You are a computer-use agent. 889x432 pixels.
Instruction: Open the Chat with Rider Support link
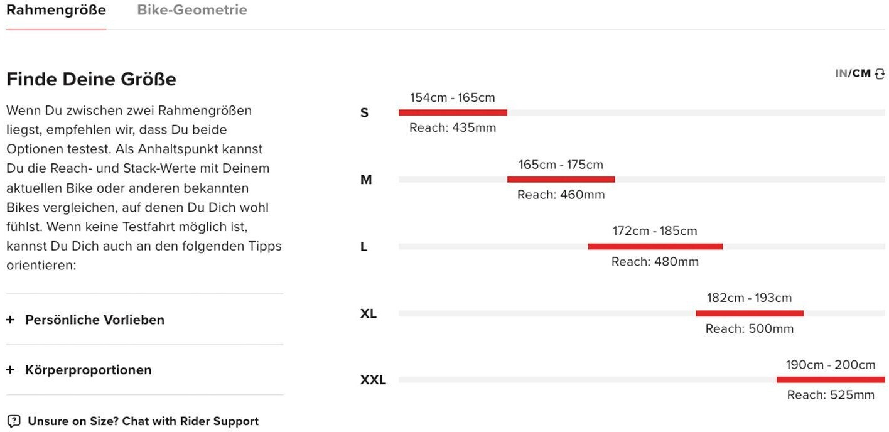click(x=143, y=421)
